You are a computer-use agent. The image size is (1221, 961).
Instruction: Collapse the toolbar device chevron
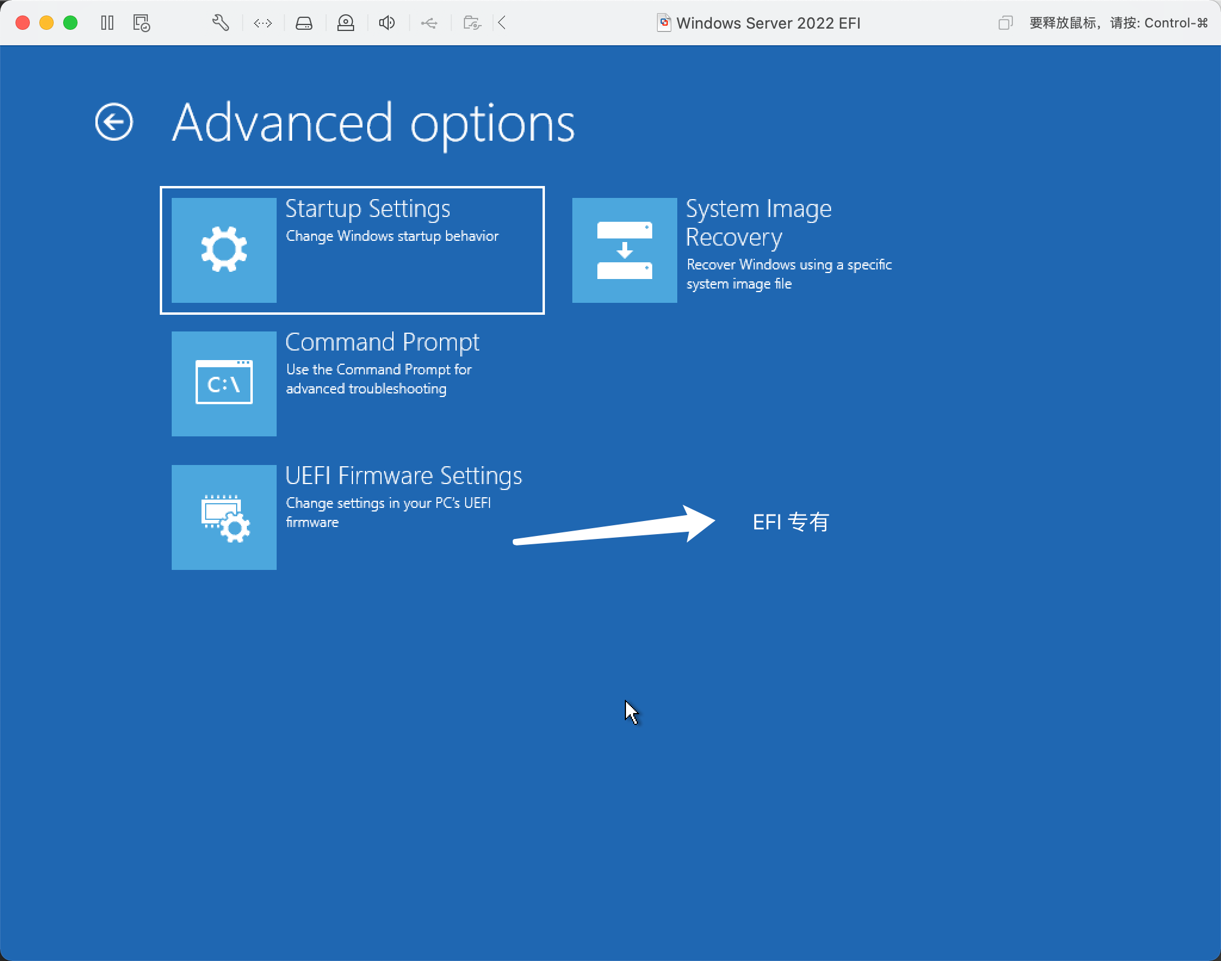502,23
